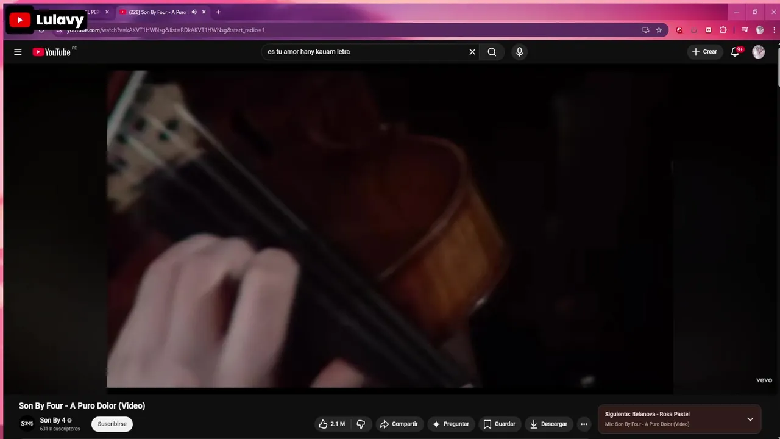This screenshot has width=780, height=439.
Task: Dislike the video with thumbs down
Action: (361, 424)
